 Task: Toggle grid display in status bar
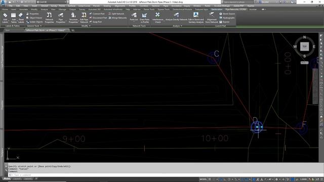[210, 179]
